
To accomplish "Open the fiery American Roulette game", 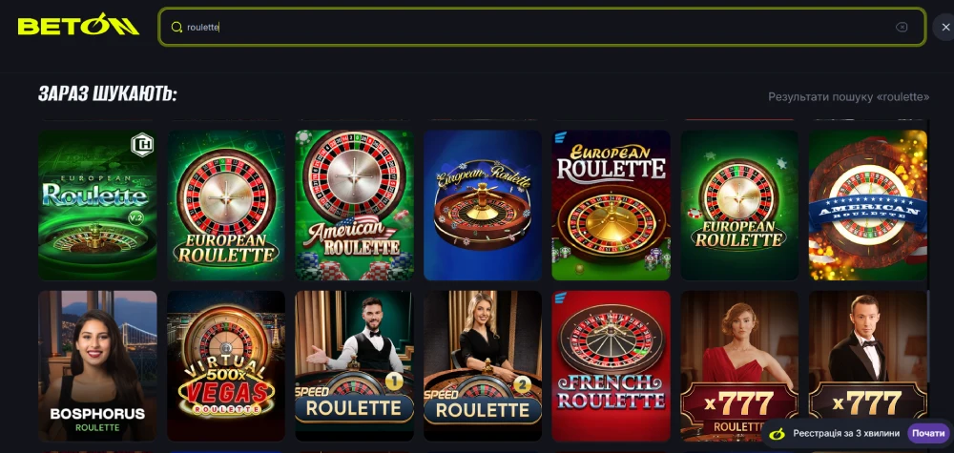I will pyautogui.click(x=867, y=205).
